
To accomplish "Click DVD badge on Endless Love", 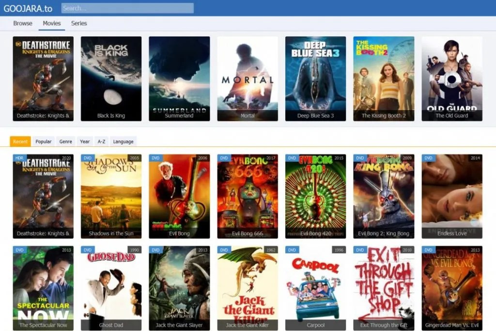I will (x=428, y=158).
